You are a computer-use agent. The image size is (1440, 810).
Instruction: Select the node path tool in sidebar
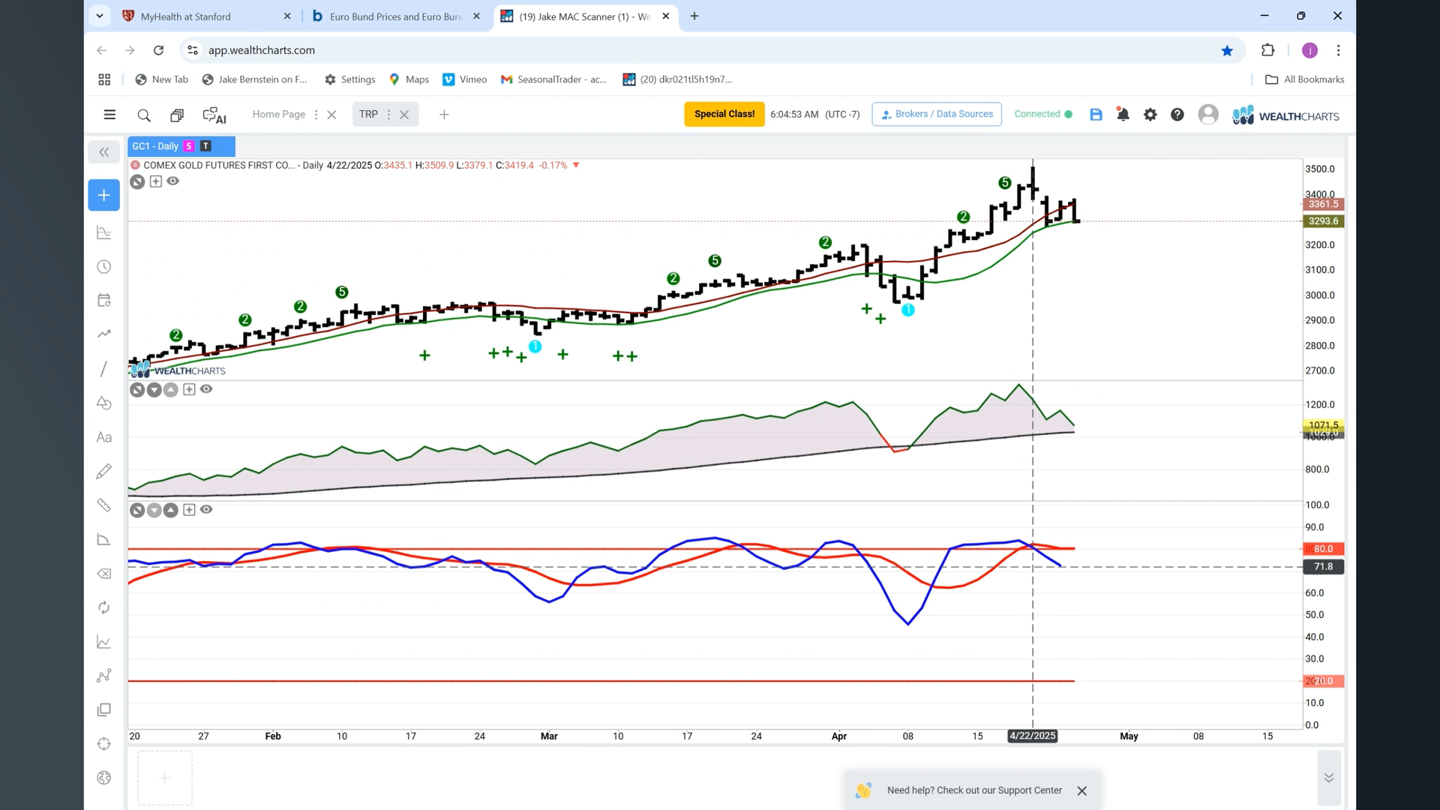pos(104,676)
